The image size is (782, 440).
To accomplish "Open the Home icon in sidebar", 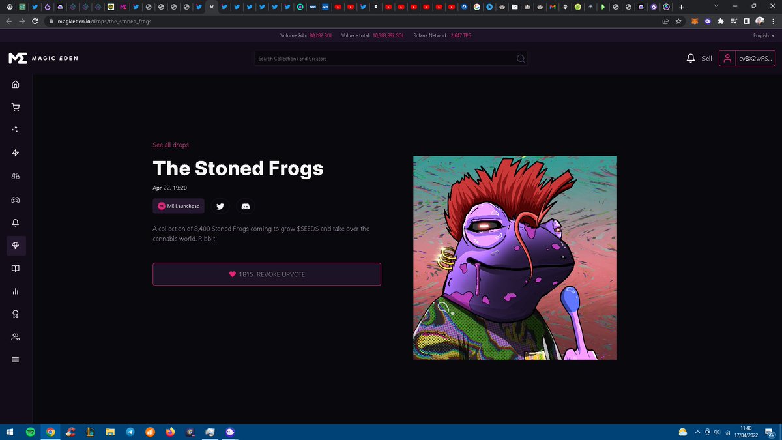I will 16,84.
